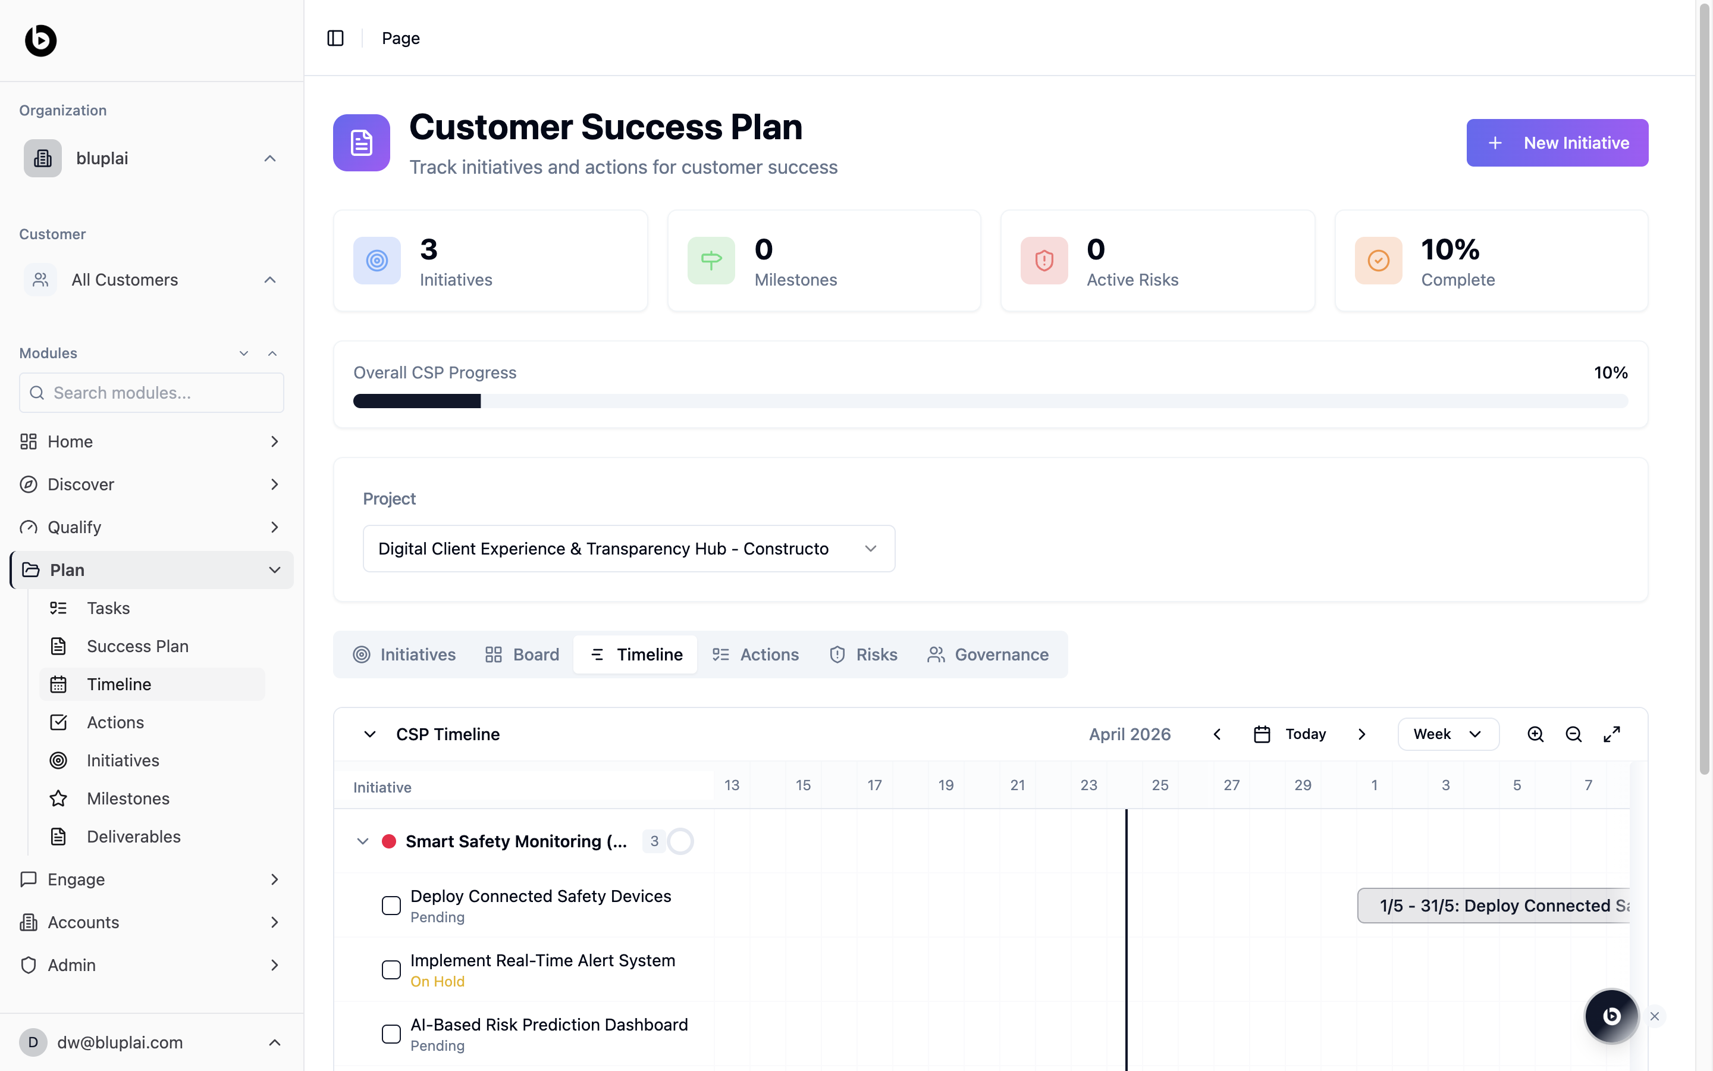The height and width of the screenshot is (1071, 1713).
Task: Open the Project selection dropdown
Action: tap(629, 549)
